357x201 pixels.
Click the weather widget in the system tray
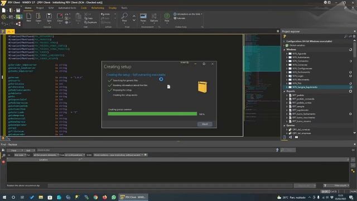(x=291, y=197)
